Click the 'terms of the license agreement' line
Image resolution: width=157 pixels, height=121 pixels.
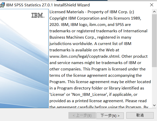96,75
